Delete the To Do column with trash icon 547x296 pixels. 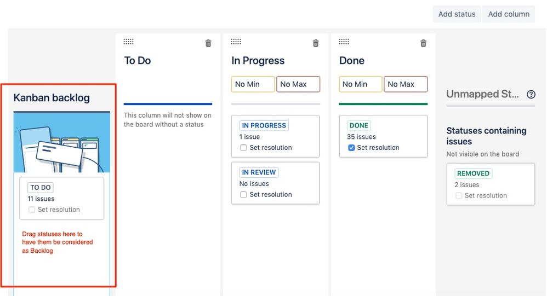(x=208, y=43)
